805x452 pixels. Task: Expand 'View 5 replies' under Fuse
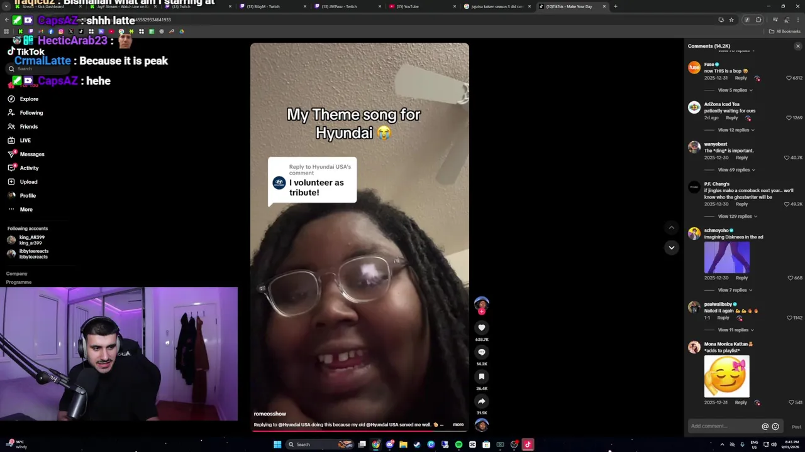tap(735, 90)
